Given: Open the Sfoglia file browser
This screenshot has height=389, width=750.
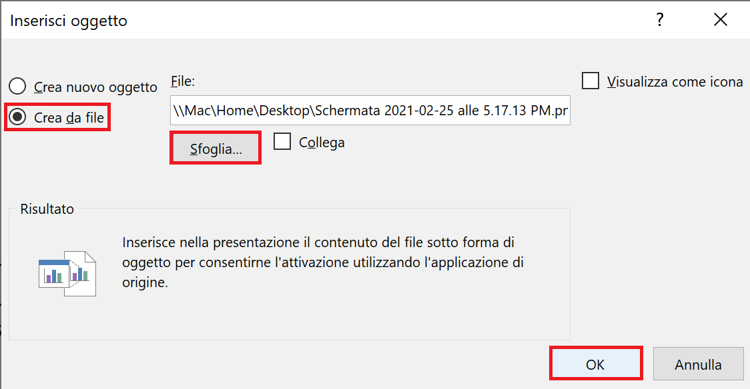Looking at the screenshot, I should click(216, 149).
